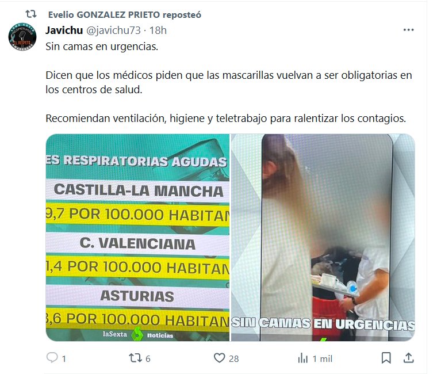Click the 18h timestamp

click(158, 30)
